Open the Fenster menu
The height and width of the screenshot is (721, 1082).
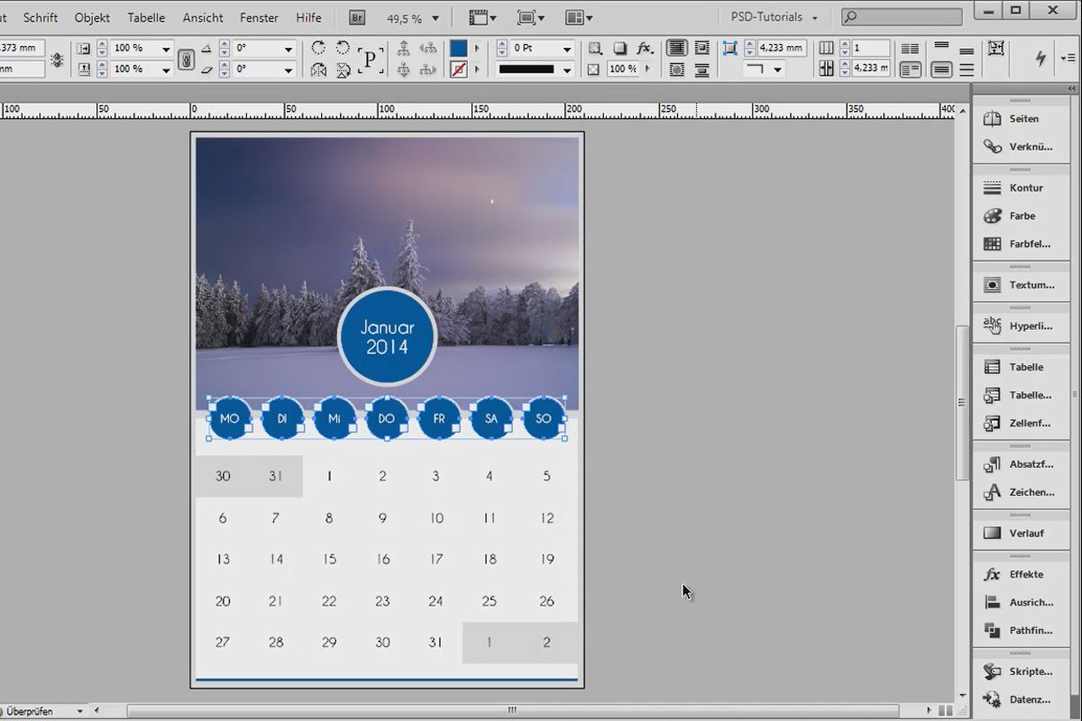pyautogui.click(x=260, y=18)
